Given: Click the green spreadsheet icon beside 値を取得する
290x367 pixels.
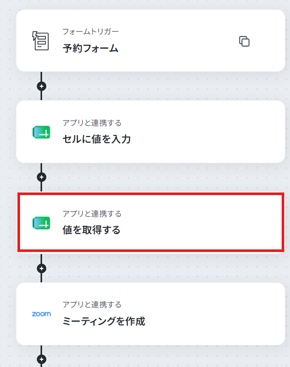Looking at the screenshot, I should [x=42, y=223].
